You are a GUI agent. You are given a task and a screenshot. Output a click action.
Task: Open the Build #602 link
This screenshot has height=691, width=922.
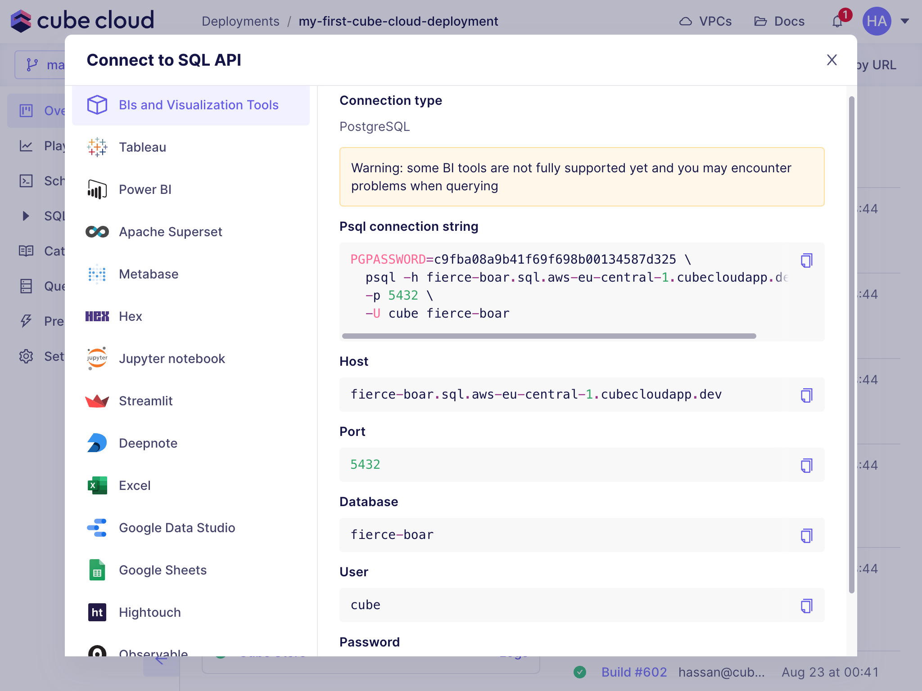[634, 672]
